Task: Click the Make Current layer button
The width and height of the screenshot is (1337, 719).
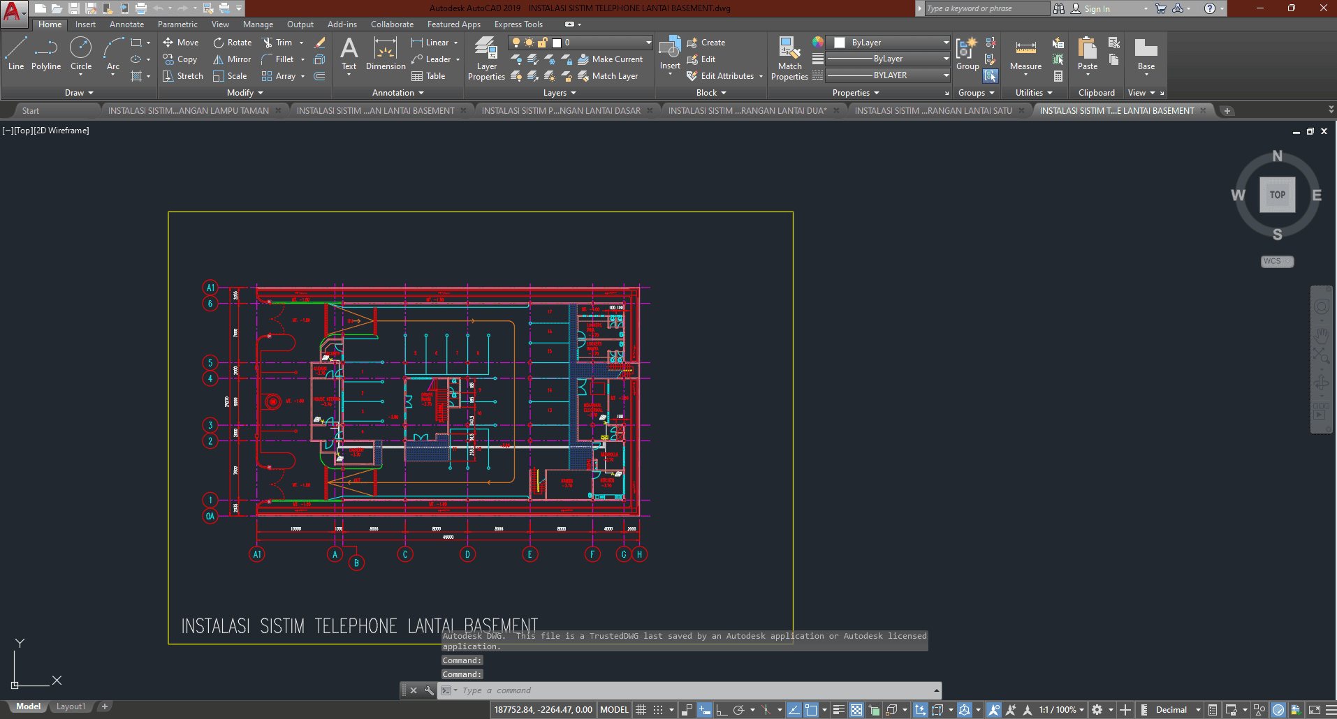Action: click(610, 59)
